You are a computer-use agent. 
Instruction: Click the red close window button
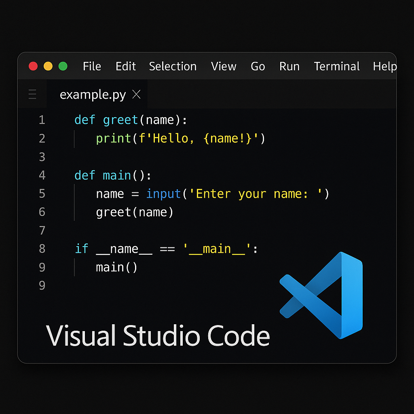tap(33, 66)
